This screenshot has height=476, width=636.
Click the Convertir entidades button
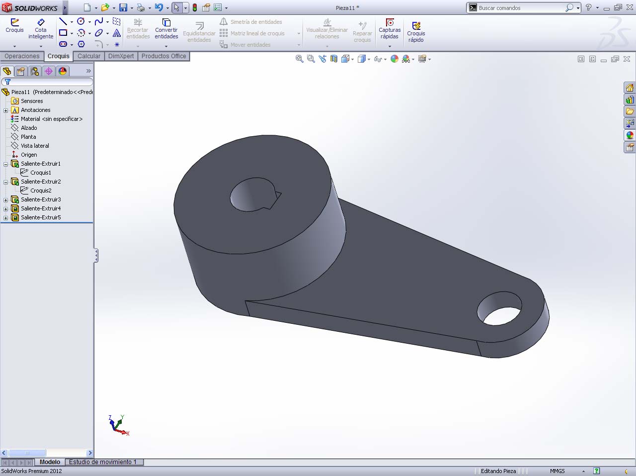coord(166,29)
